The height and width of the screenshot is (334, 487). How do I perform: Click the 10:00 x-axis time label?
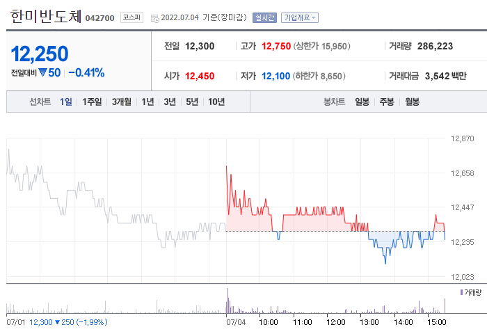(269, 322)
